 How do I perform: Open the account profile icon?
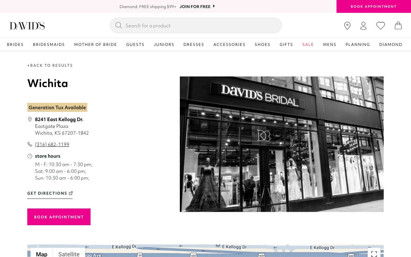tap(363, 26)
